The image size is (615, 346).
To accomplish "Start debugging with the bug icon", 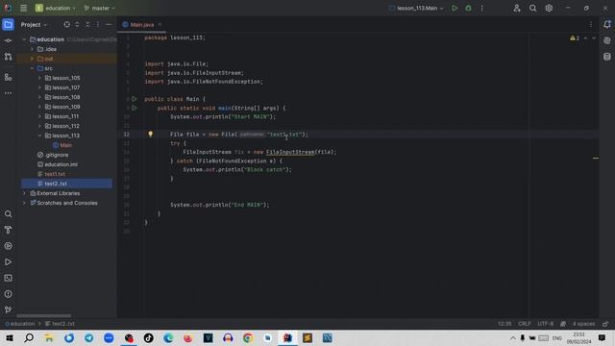I will pyautogui.click(x=468, y=8).
